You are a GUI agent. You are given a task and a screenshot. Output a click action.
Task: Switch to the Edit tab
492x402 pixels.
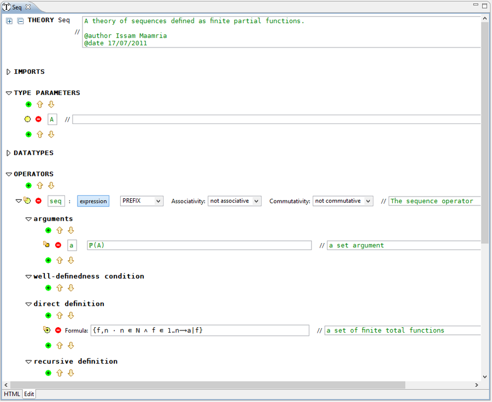point(29,394)
